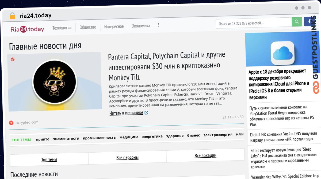This screenshot has height=179, width=321.
Task: Select the здоровье topic tag
Action: pyautogui.click(x=175, y=136)
